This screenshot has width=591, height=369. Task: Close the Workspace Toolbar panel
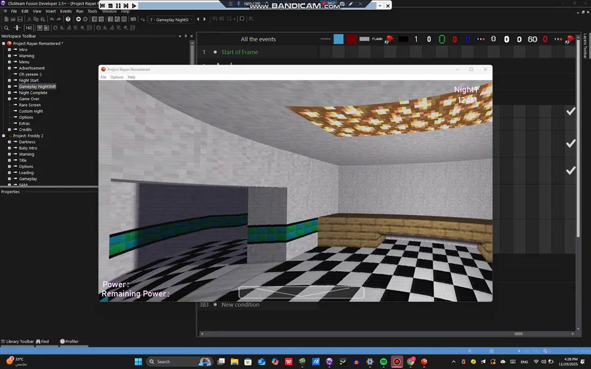[x=192, y=36]
